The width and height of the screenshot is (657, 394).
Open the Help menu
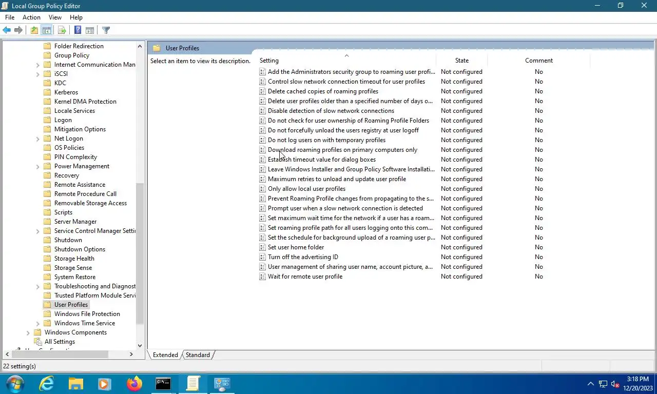pos(76,17)
